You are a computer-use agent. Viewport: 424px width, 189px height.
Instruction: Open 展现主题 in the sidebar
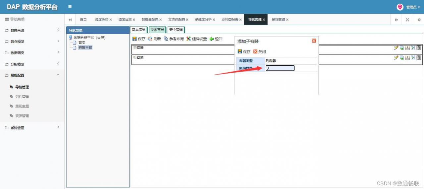point(22,106)
